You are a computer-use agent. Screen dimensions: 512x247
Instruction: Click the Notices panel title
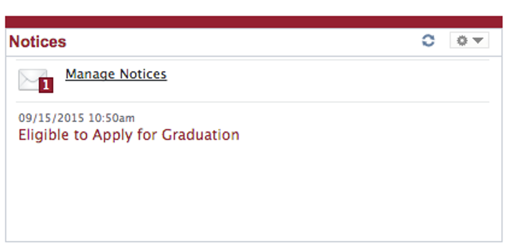[38, 42]
